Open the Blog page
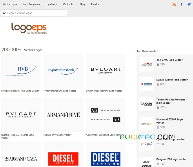 (x=83, y=4)
